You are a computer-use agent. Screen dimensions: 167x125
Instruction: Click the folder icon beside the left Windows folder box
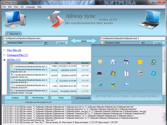[5, 43]
